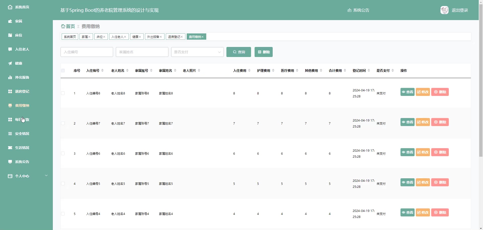Check the row checkbox for 入住编号8
The image size is (483, 230).
click(x=63, y=93)
